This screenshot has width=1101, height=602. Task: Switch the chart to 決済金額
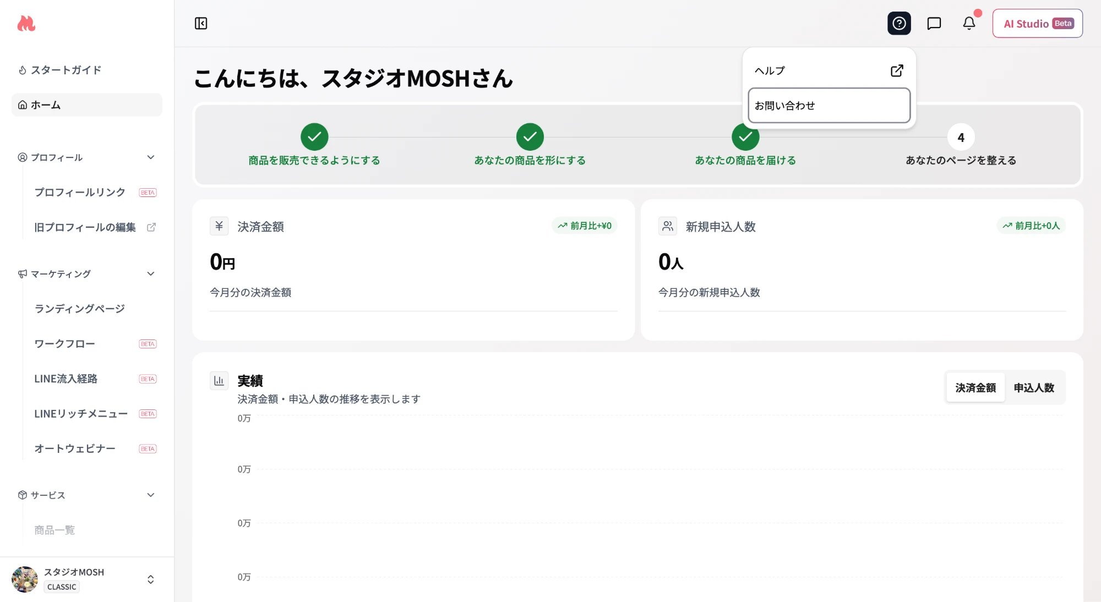point(975,387)
